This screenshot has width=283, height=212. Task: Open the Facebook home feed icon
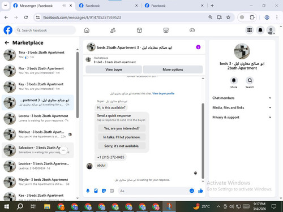pos(87,30)
